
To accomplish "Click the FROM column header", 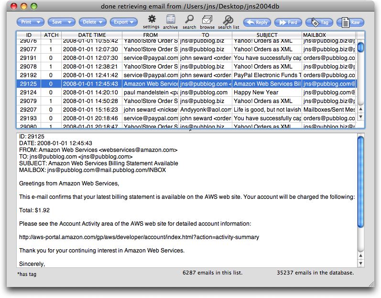I will (x=150, y=35).
